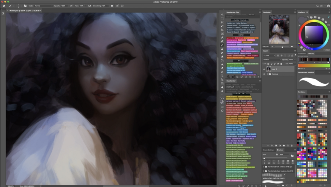
Task: Select the Brush tool in toolbar
Action: pyautogui.click(x=222, y=45)
